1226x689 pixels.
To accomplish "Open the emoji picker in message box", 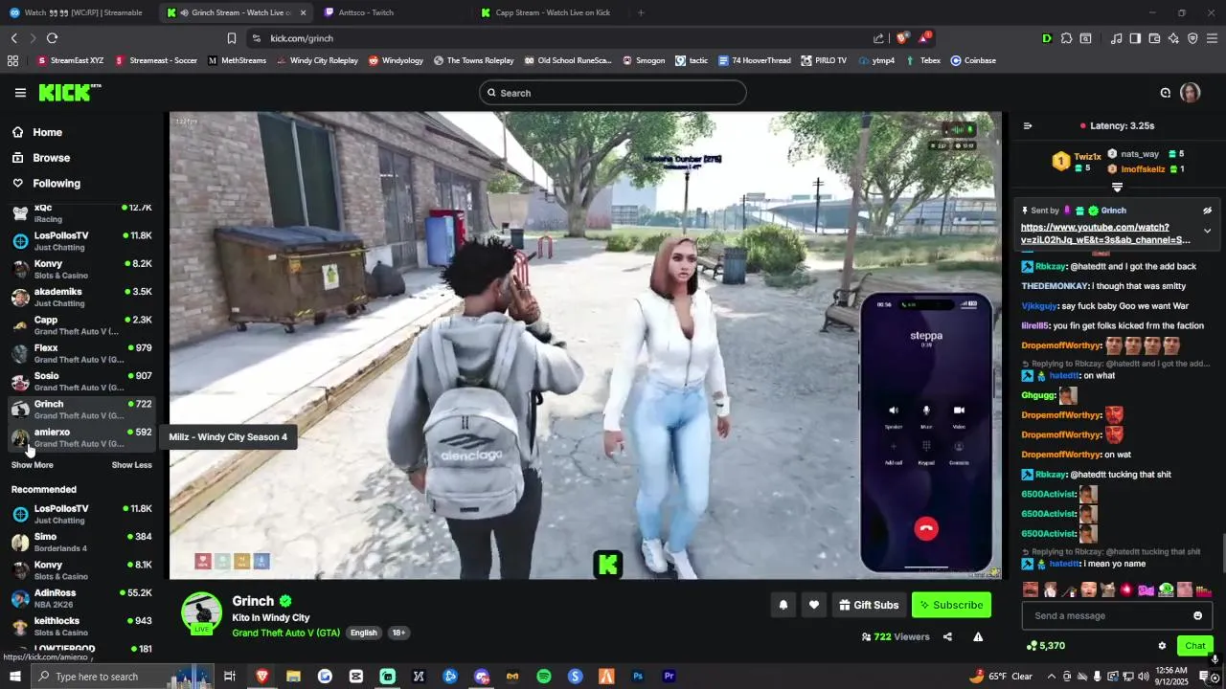I will click(1197, 615).
